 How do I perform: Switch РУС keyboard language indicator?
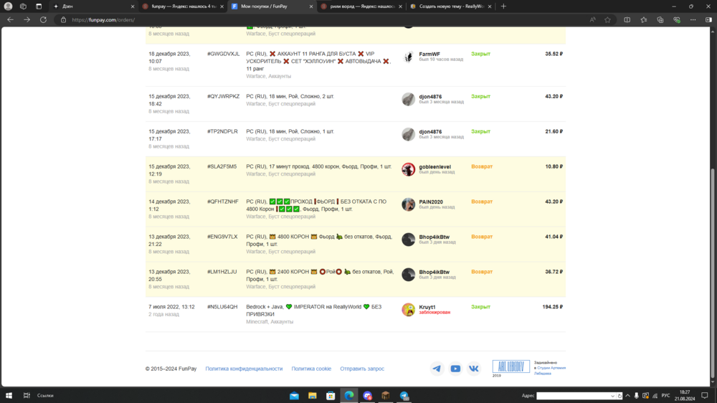(x=665, y=396)
